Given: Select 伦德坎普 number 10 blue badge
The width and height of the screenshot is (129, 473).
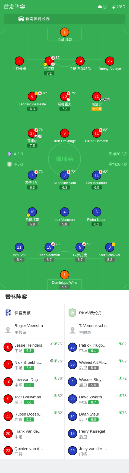Looking at the screenshot, I should [32, 212].
